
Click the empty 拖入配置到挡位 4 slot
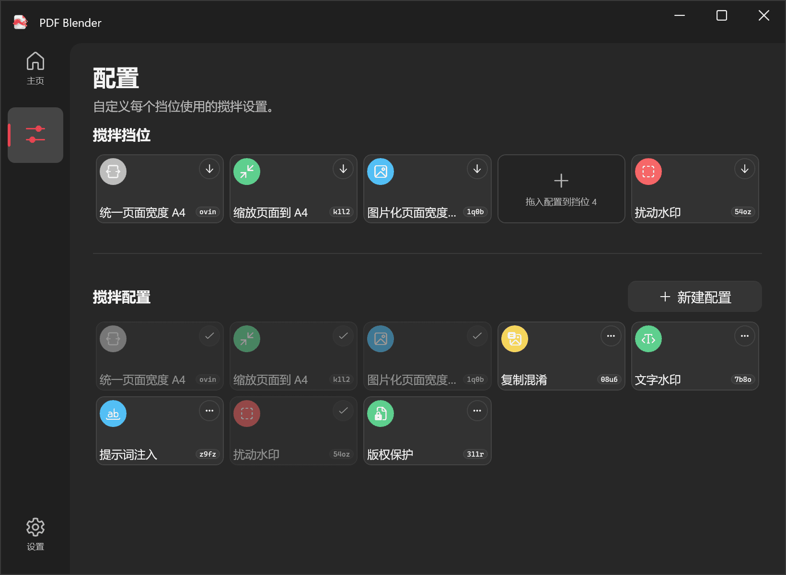[x=561, y=189]
